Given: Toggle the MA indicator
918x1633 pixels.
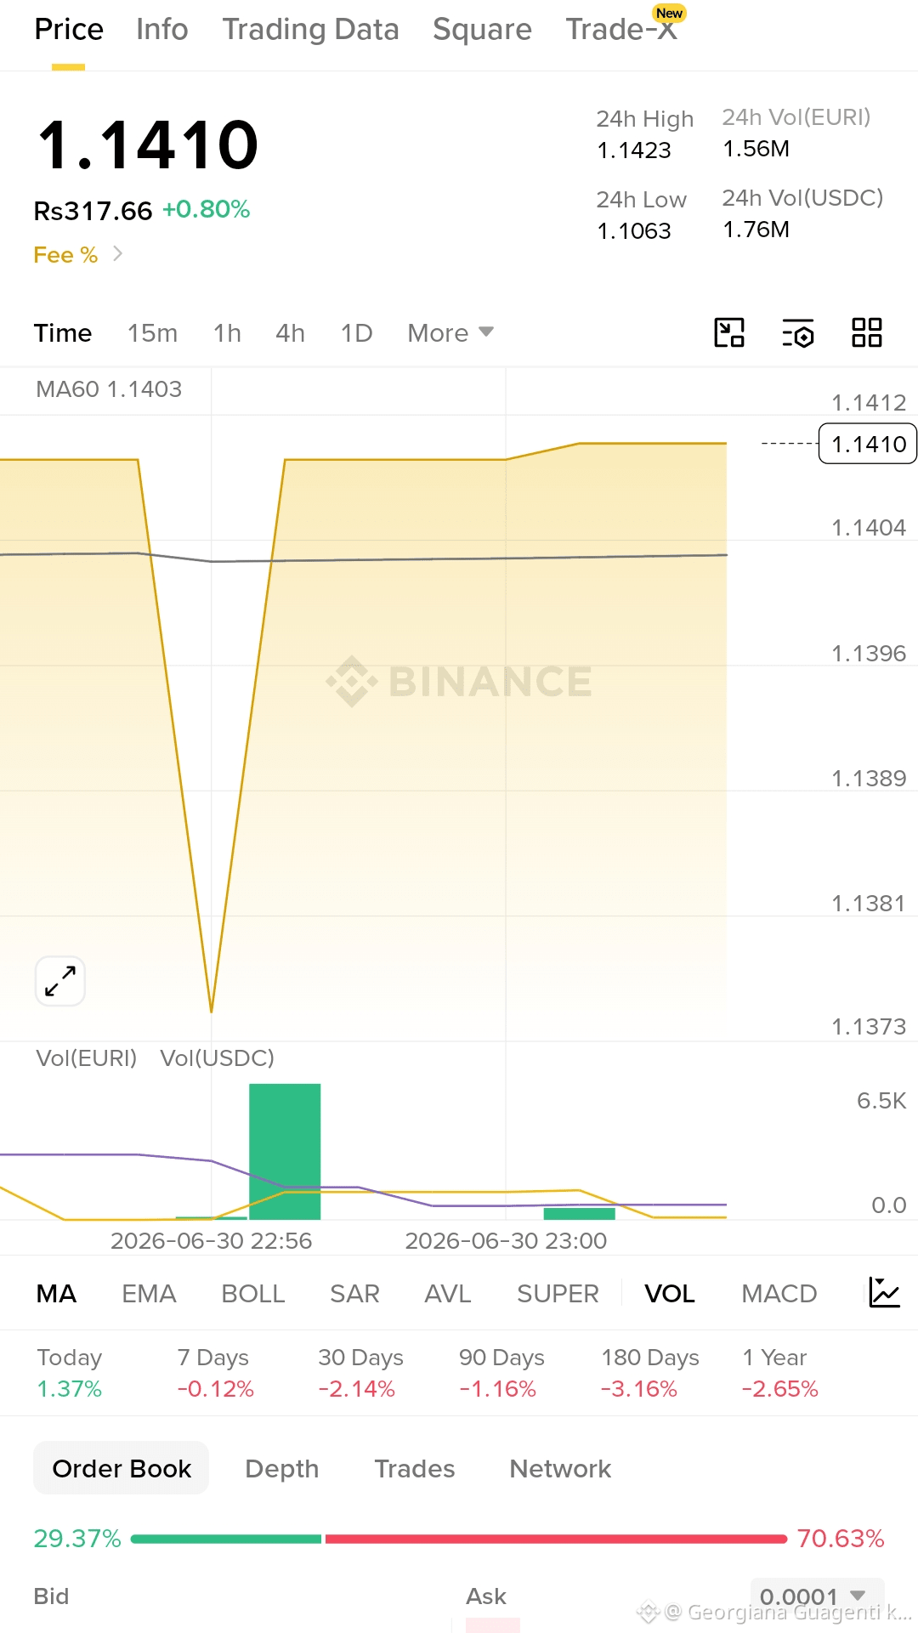Looking at the screenshot, I should point(56,1294).
